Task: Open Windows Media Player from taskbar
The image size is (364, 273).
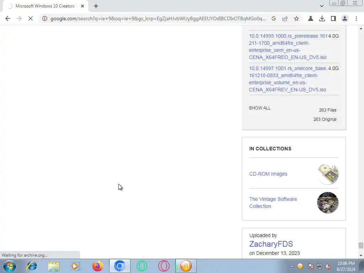Action: click(75, 266)
